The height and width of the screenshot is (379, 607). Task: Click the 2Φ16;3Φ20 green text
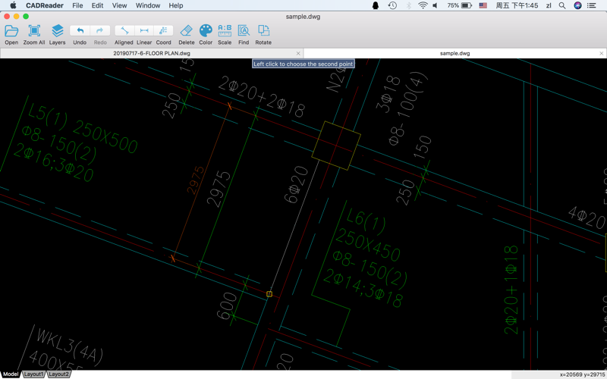coord(53,163)
